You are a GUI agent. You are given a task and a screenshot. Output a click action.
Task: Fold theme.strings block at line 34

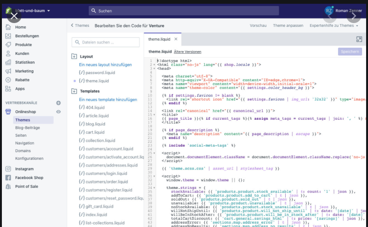click(x=154, y=188)
